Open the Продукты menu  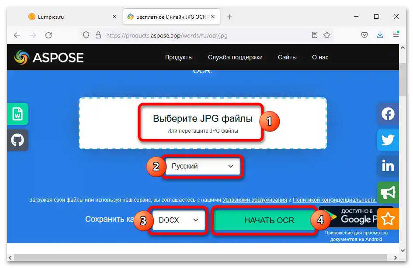tap(179, 57)
